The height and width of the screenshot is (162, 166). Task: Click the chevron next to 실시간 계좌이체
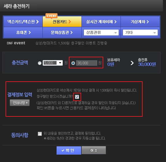[116, 22]
